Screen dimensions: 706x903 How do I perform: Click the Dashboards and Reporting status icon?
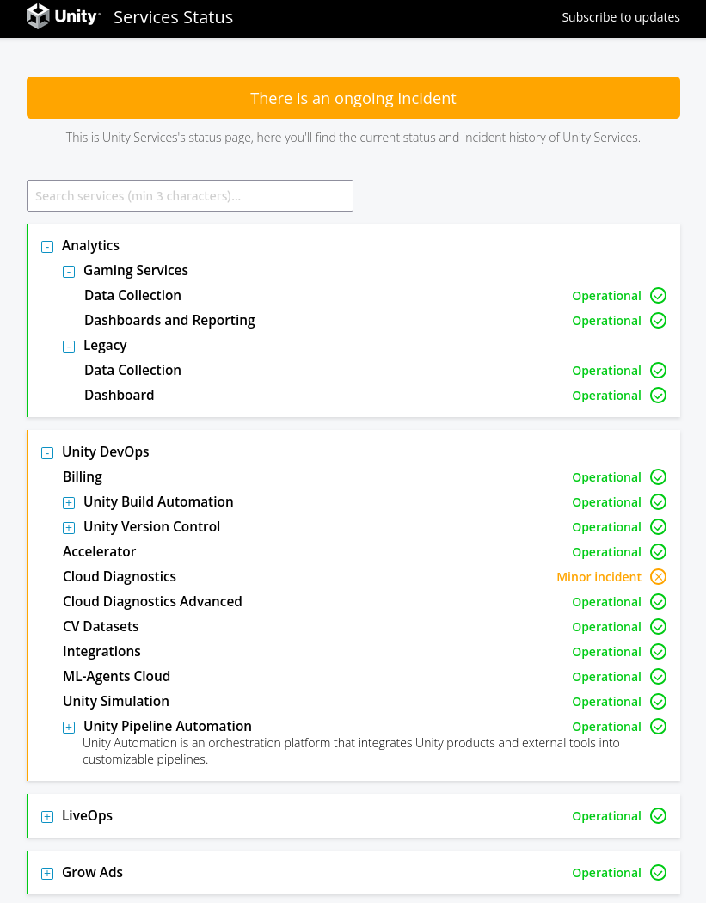[x=658, y=321]
